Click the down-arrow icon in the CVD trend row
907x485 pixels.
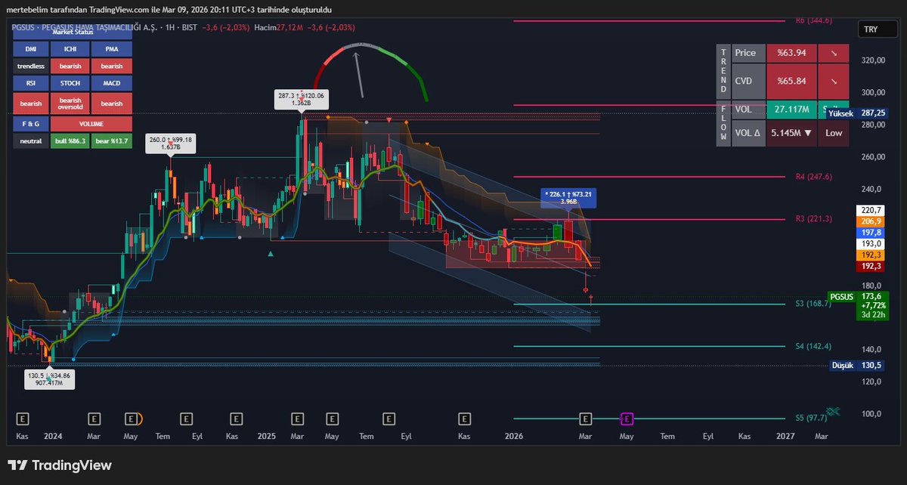pyautogui.click(x=833, y=81)
